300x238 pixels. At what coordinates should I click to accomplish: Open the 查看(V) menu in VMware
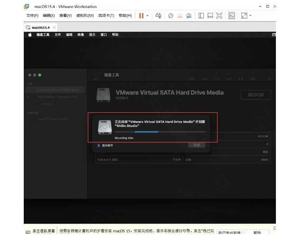tap(65, 16)
